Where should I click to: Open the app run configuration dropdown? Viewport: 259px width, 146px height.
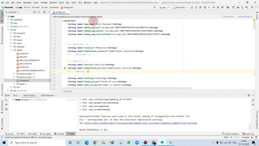pos(164,7)
